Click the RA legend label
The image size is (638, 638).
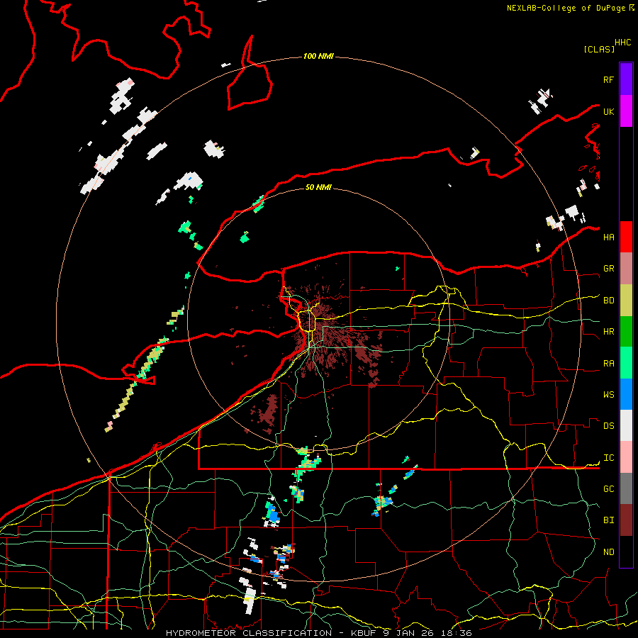tap(608, 364)
